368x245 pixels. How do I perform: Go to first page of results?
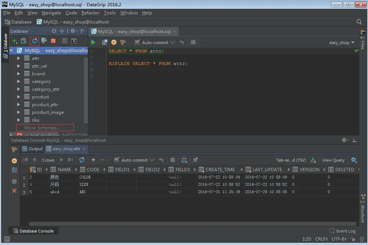25,160
